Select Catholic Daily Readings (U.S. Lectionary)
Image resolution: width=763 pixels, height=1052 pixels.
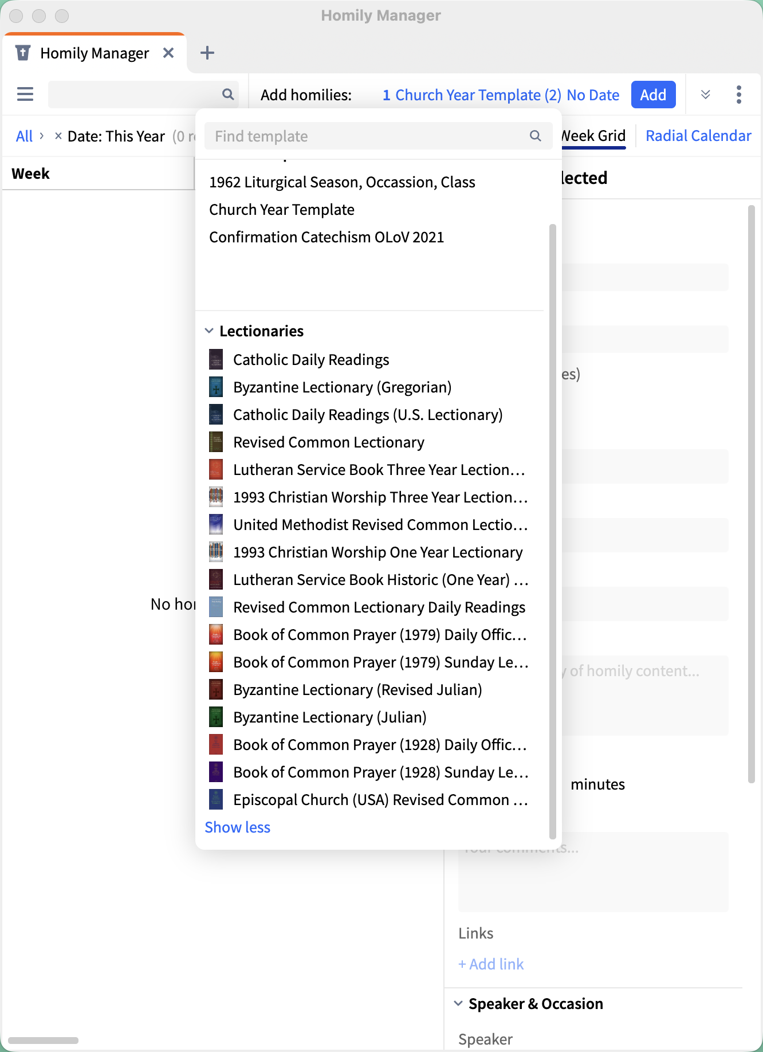click(x=368, y=414)
